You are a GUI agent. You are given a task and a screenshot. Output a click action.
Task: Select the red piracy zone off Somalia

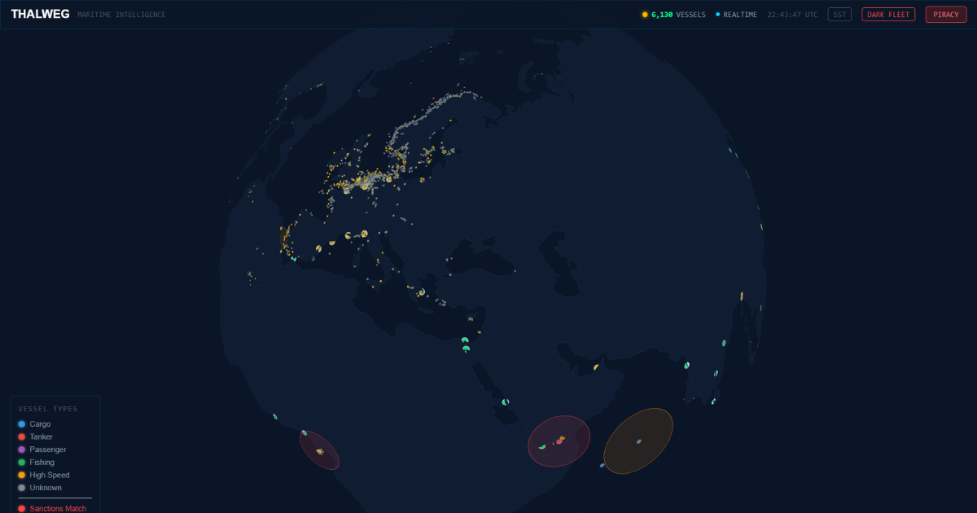[559, 441]
